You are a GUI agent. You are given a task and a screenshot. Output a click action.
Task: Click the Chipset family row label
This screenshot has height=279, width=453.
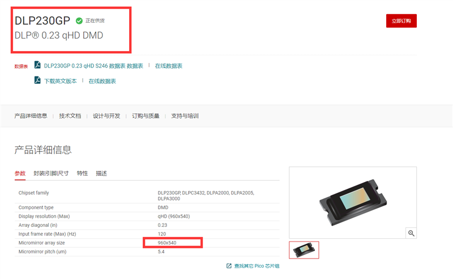coord(34,193)
